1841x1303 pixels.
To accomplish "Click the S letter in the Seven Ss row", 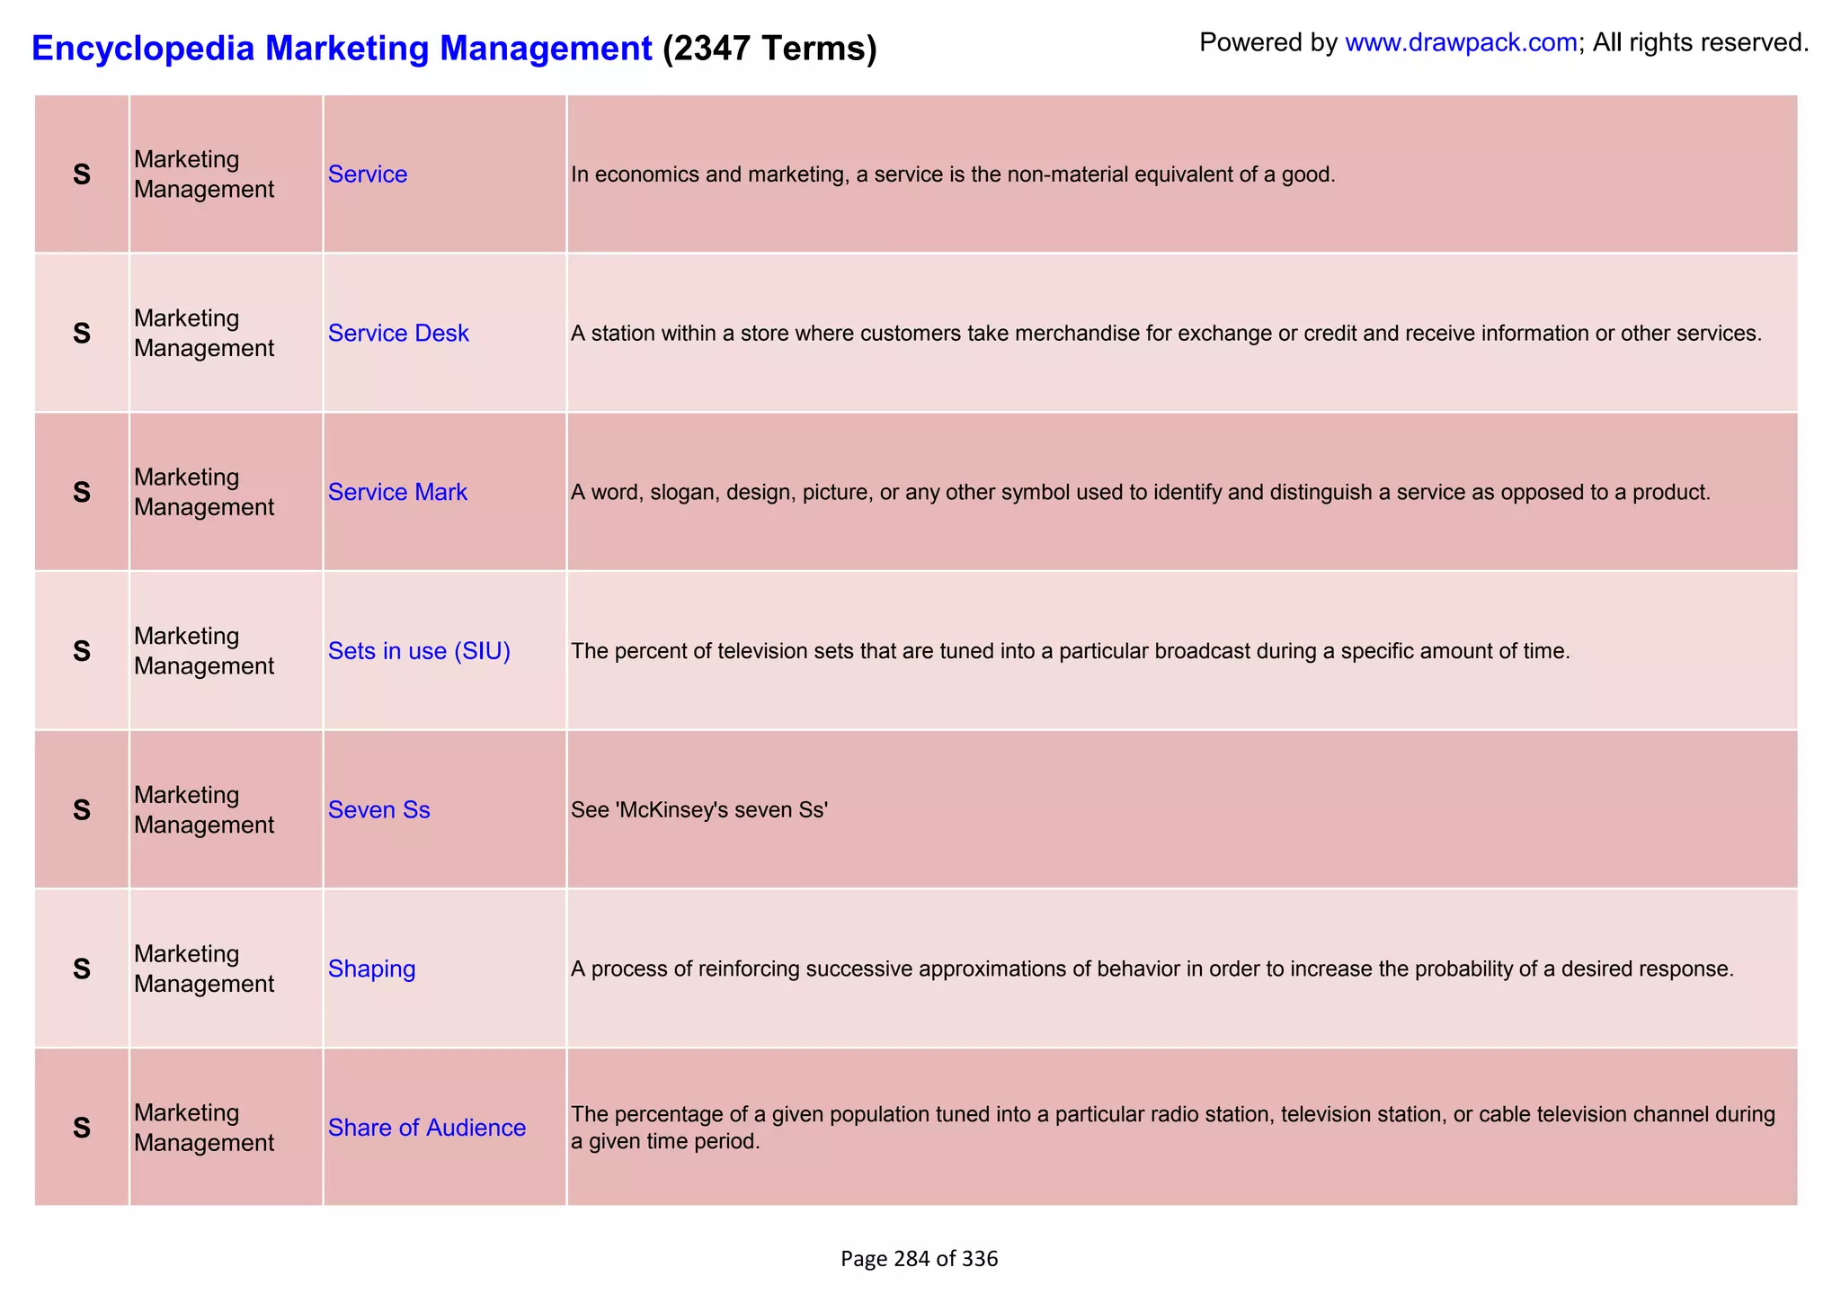I will (x=82, y=810).
